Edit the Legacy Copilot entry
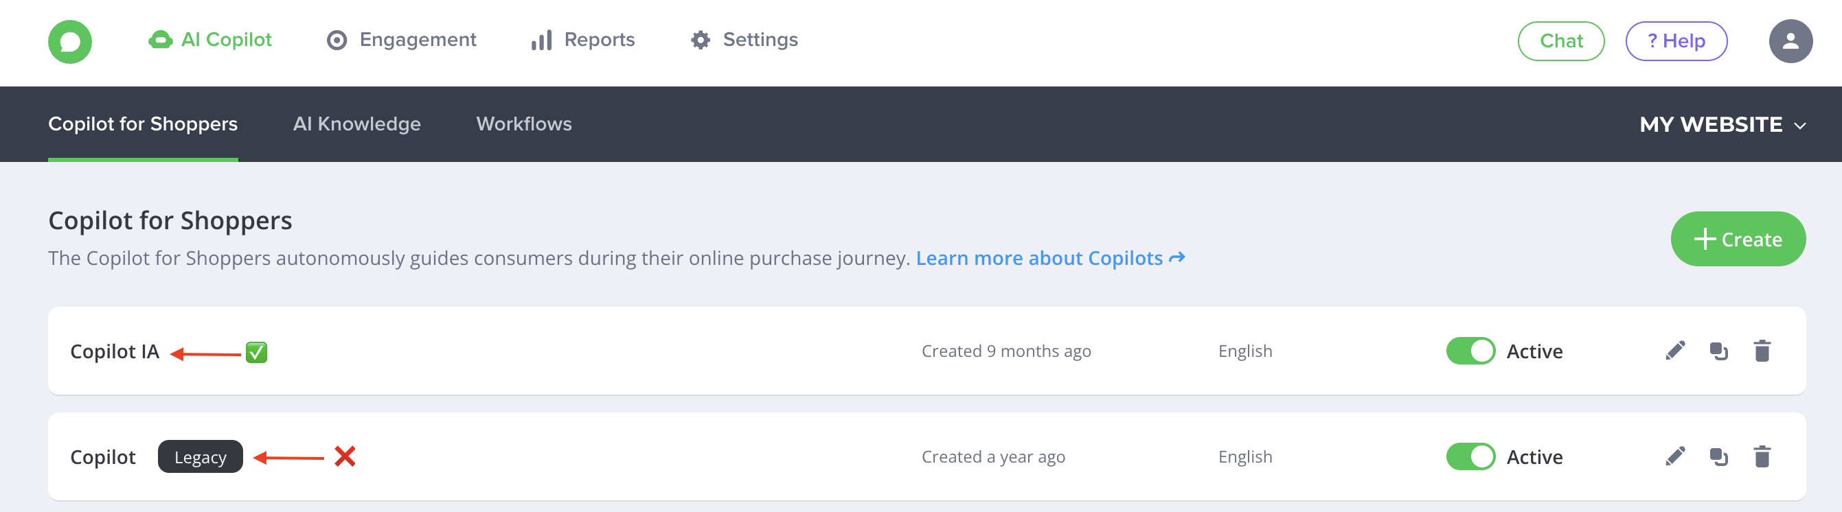1842x512 pixels. click(x=1674, y=456)
